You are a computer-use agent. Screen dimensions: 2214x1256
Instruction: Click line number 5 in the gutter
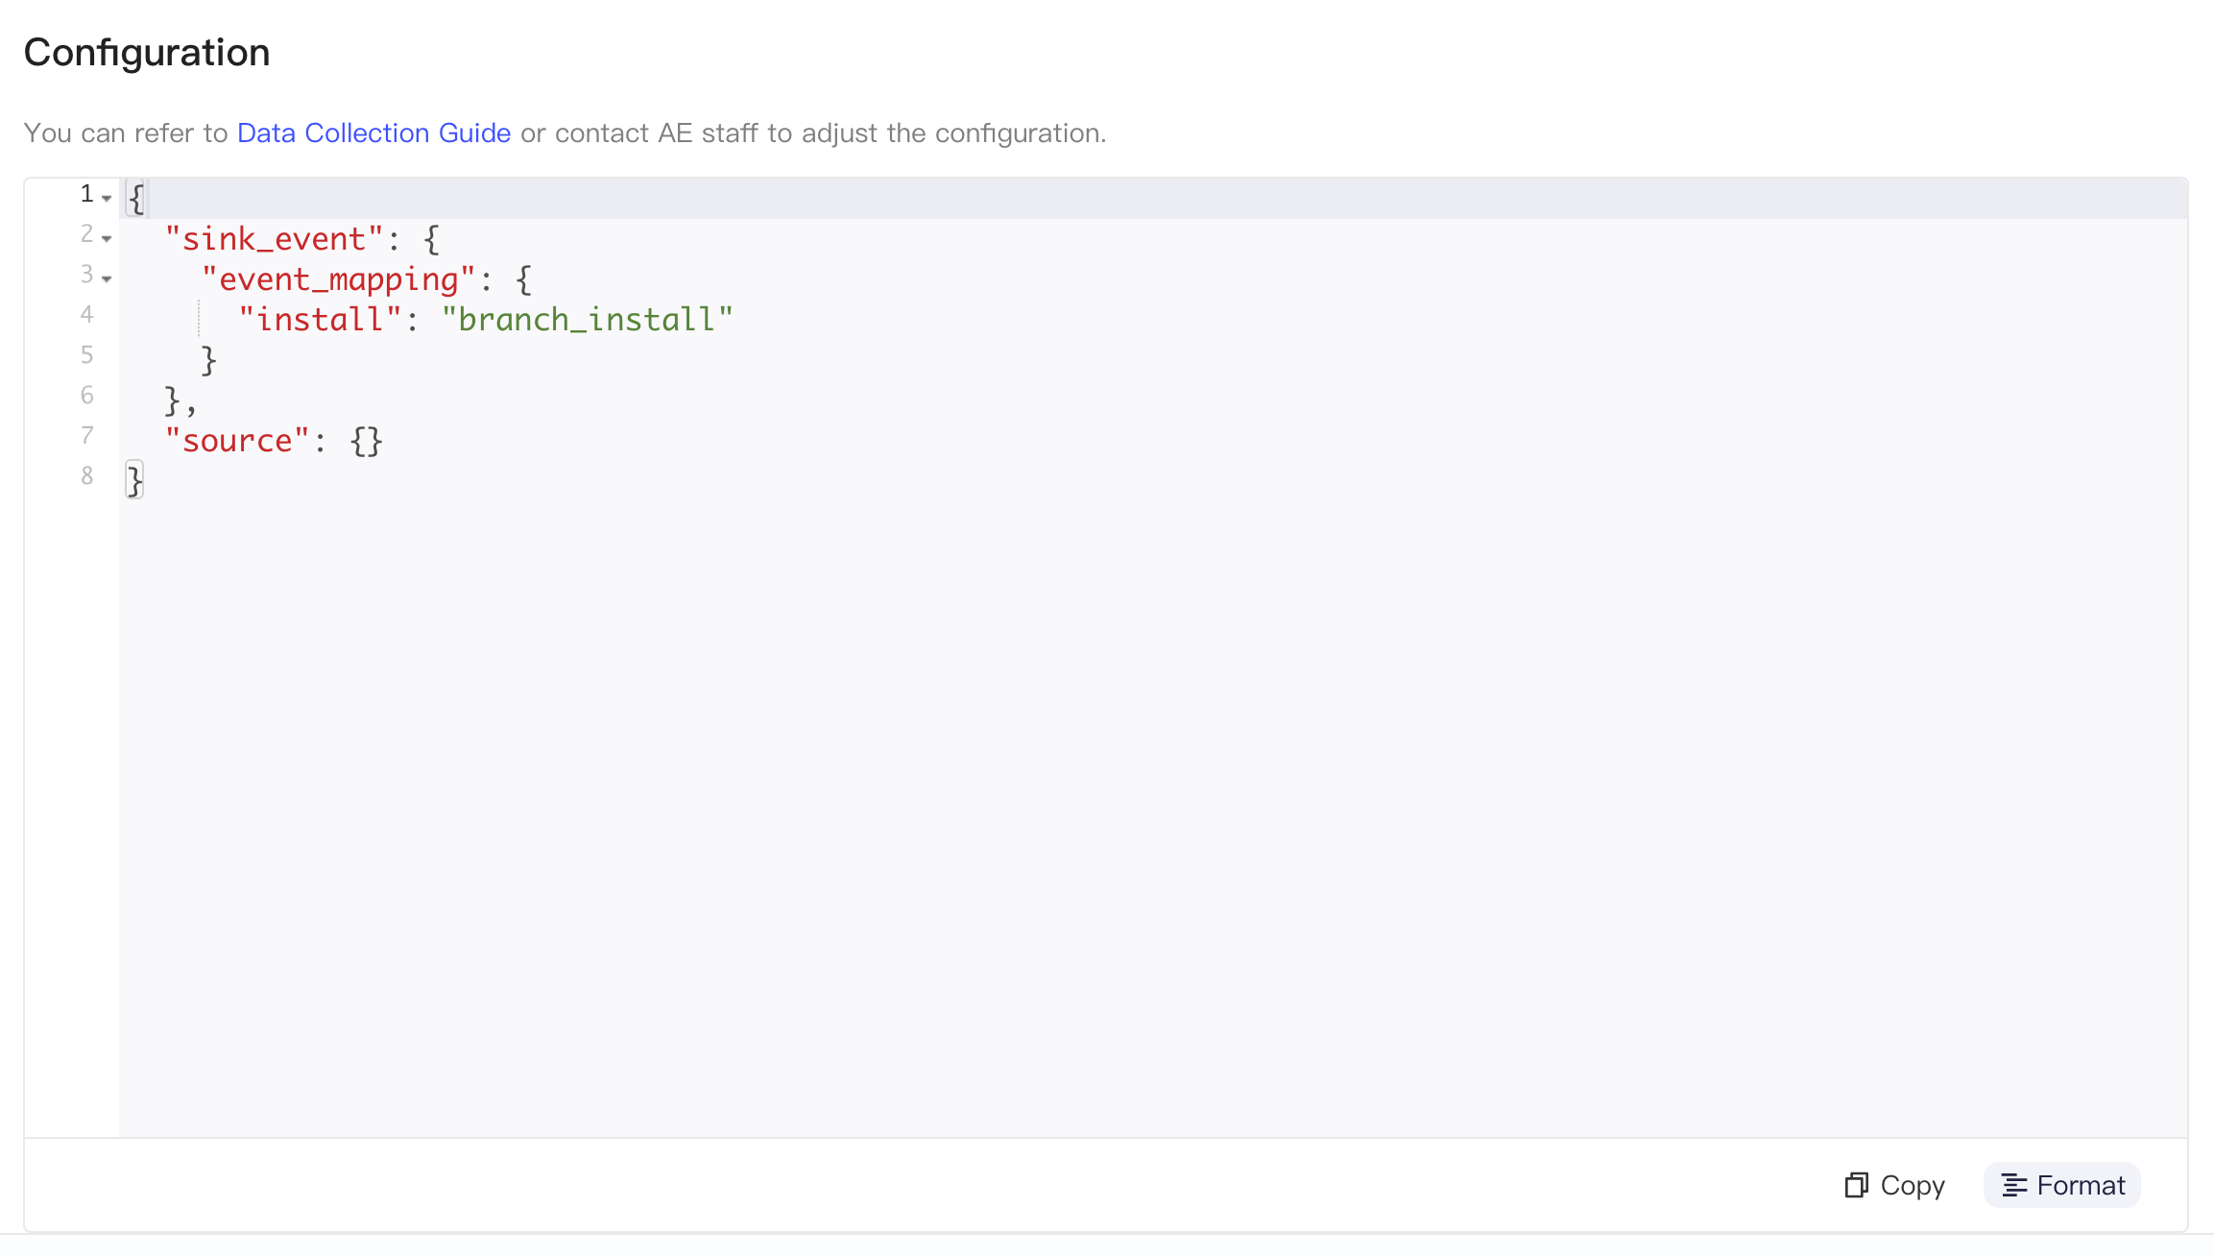[87, 354]
